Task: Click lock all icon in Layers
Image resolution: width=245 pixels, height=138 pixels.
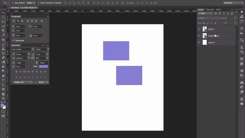Action: point(215,23)
